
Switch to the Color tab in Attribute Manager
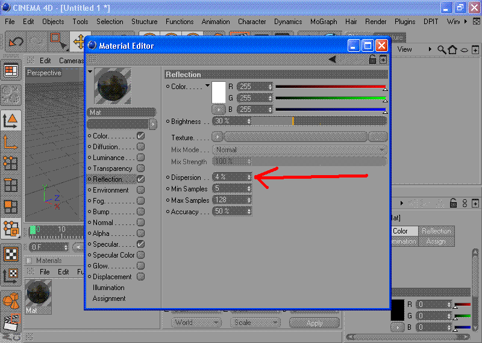click(x=404, y=231)
